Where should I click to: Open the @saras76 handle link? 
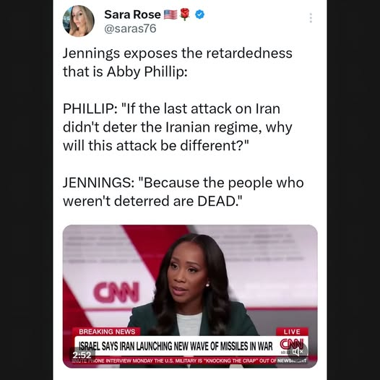(130, 29)
